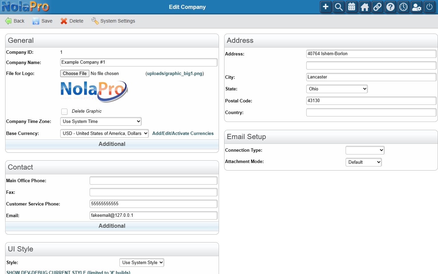Click Choose File button for logo
Image resolution: width=438 pixels, height=274 pixels.
pyautogui.click(x=75, y=73)
